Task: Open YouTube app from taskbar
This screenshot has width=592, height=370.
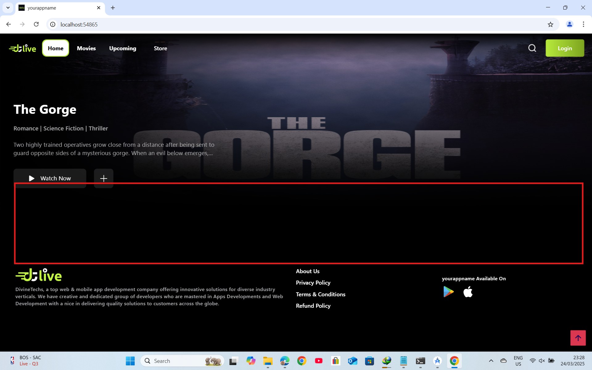Action: [319, 361]
